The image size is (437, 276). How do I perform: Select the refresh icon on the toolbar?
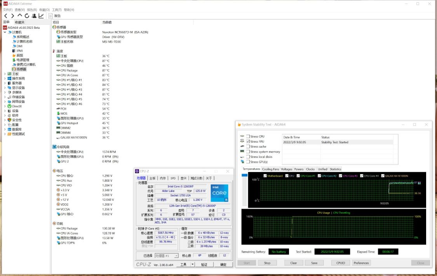26,16
